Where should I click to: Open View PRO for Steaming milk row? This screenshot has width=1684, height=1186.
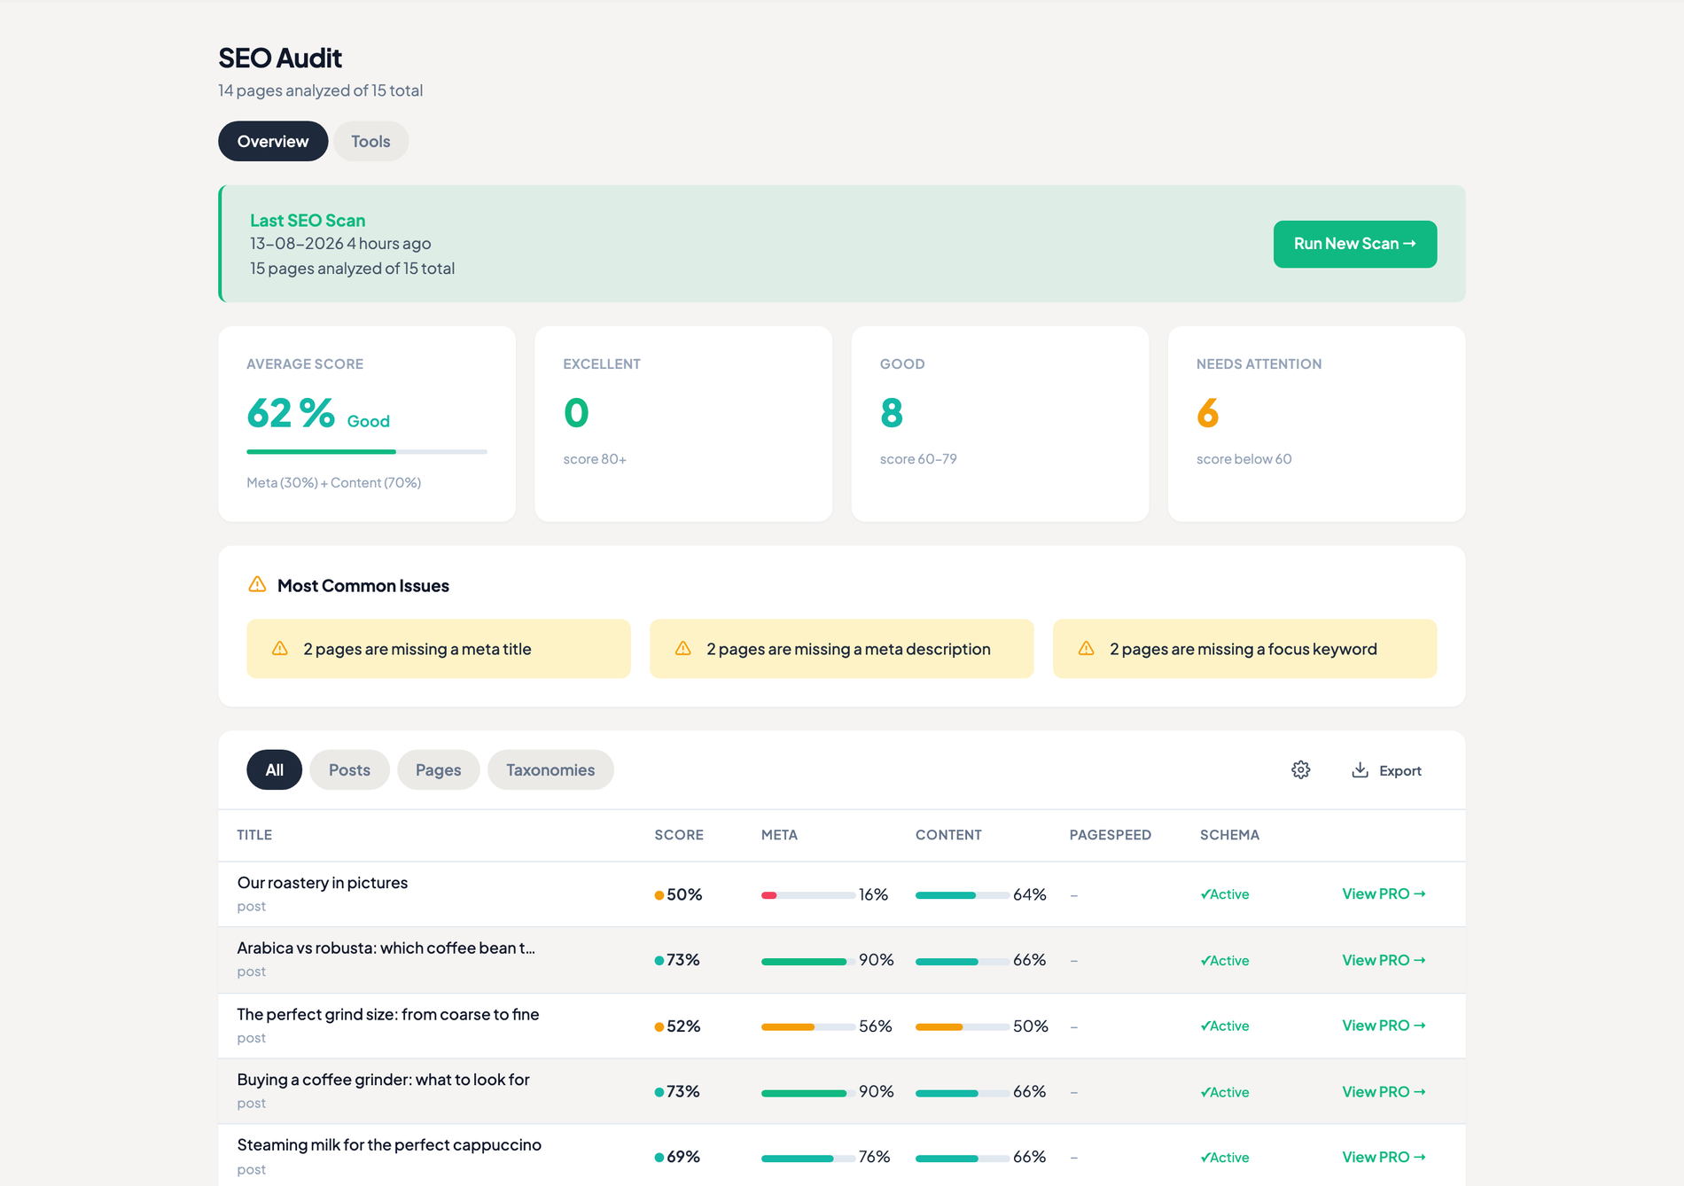1384,1157
